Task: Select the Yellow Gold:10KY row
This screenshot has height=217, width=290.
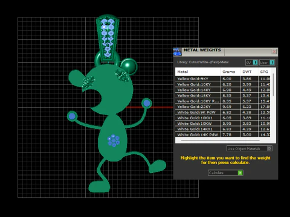Action: 222,84
